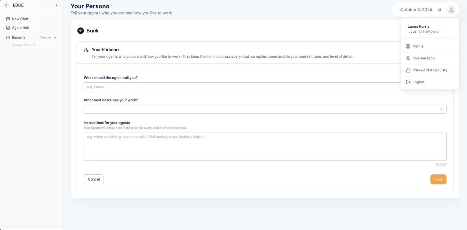Choose Password & Security menu entry
This screenshot has width=467, height=230.
coord(430,70)
